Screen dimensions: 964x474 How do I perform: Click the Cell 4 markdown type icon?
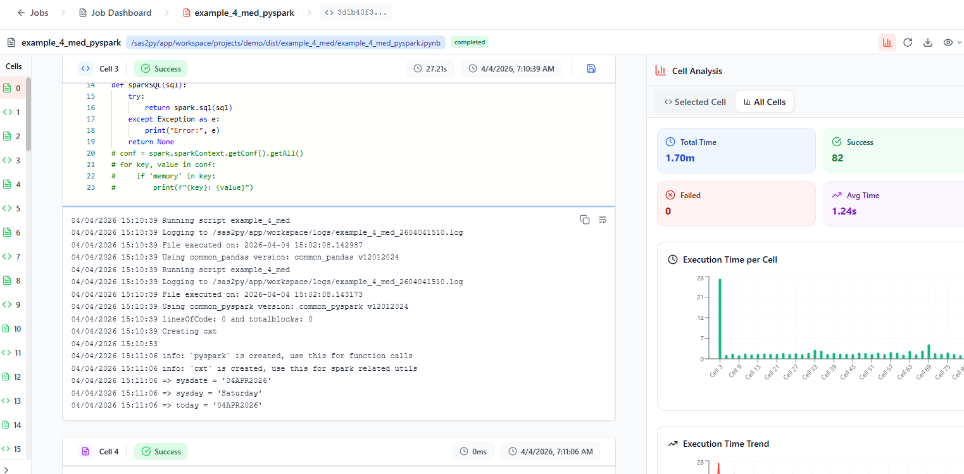[x=85, y=451]
